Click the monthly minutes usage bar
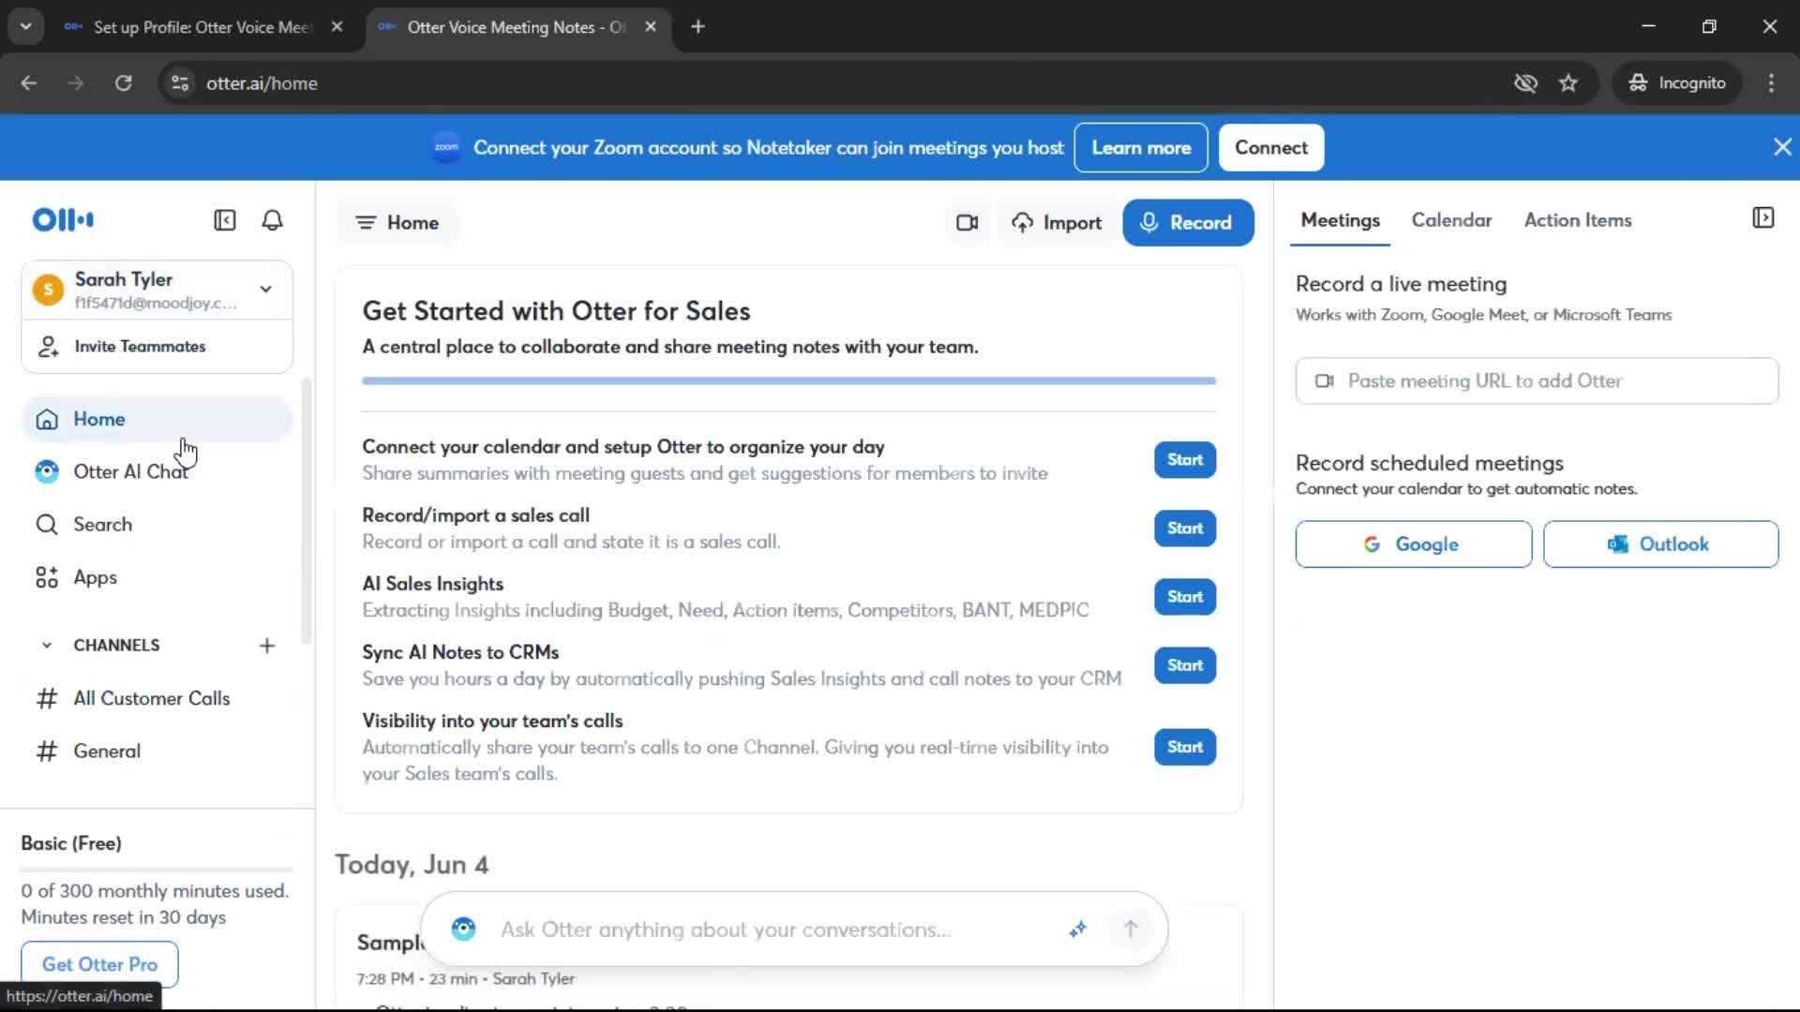This screenshot has height=1012, width=1800. [157, 870]
